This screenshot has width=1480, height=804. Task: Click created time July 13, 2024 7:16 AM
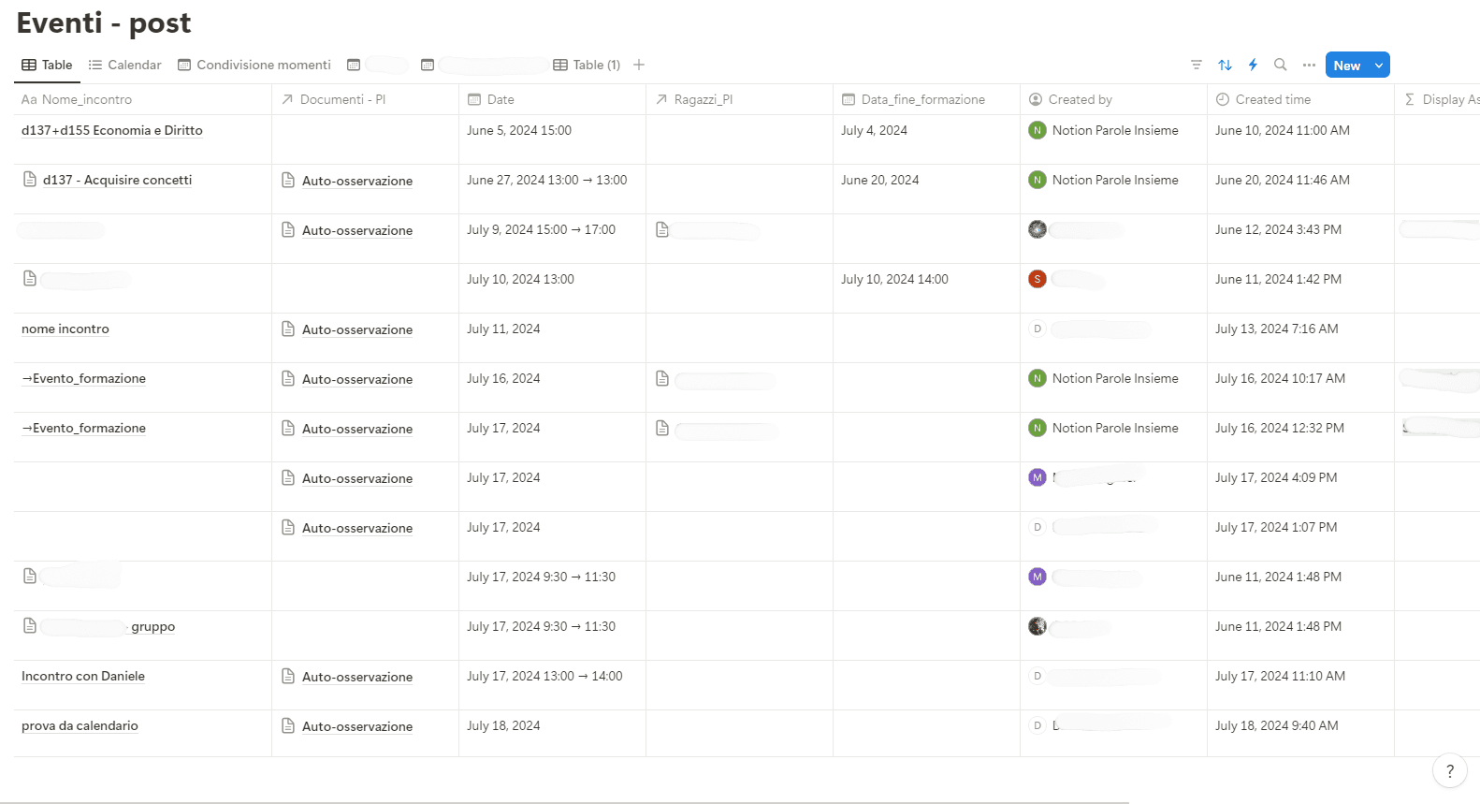(1276, 329)
